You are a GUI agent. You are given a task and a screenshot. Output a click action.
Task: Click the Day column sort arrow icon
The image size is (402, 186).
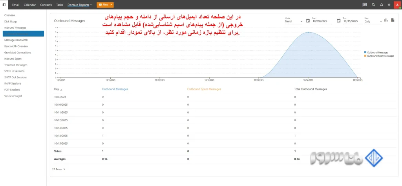pyautogui.click(x=61, y=90)
